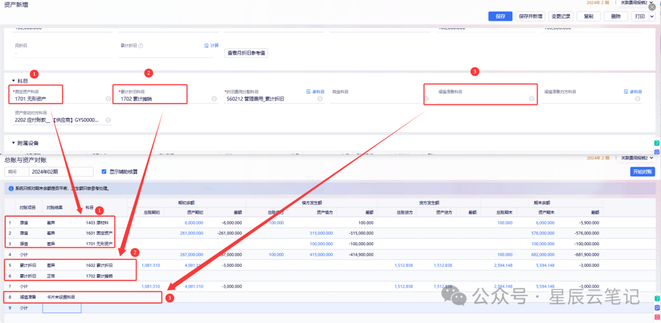Screen dimensions: 661x323
Task: Click the highlighted empty cell in row 9 小计
Action: tap(62, 308)
